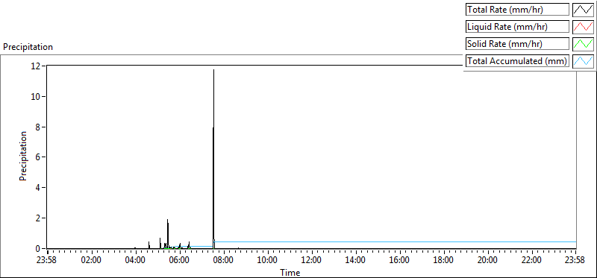Click the vertical Precipitation axis title
The image size is (597, 278).
pos(23,156)
